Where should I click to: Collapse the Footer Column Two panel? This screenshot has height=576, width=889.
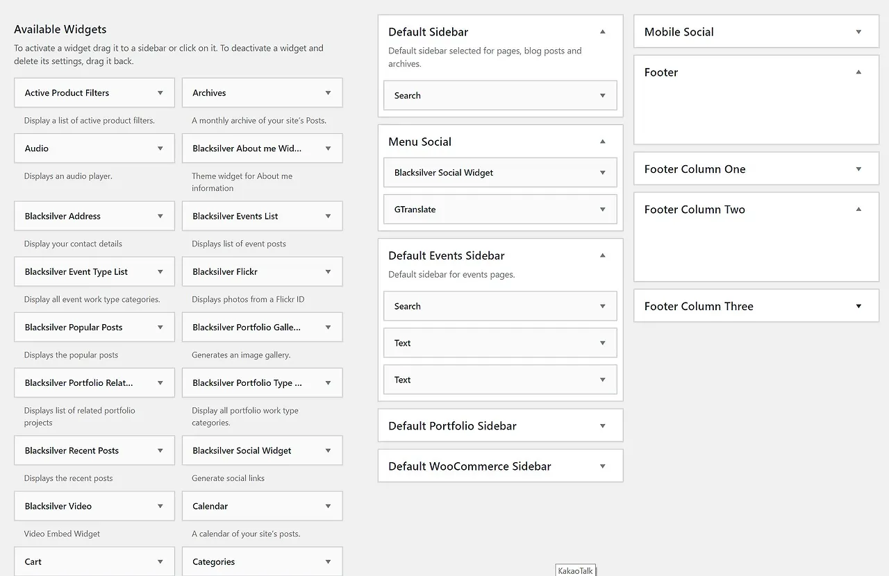coord(858,210)
